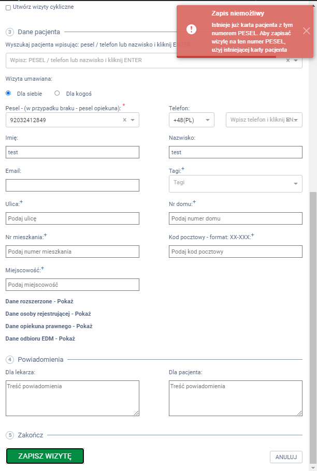Clear the PESEL field with the X icon
The height and width of the screenshot is (471, 317).
124,120
